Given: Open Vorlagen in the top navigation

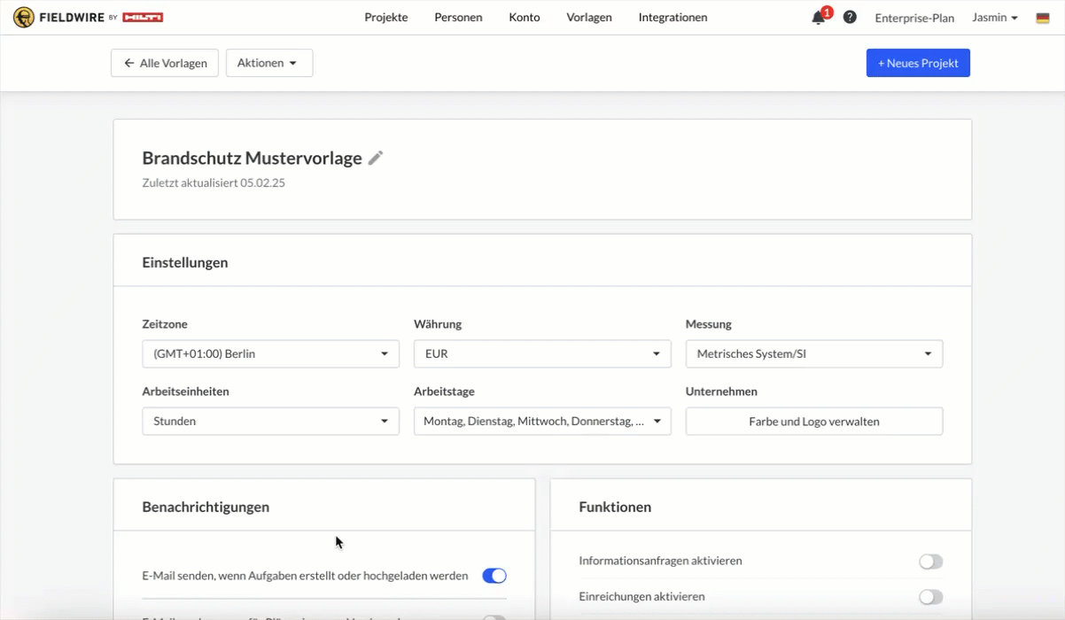Looking at the screenshot, I should pyautogui.click(x=589, y=17).
